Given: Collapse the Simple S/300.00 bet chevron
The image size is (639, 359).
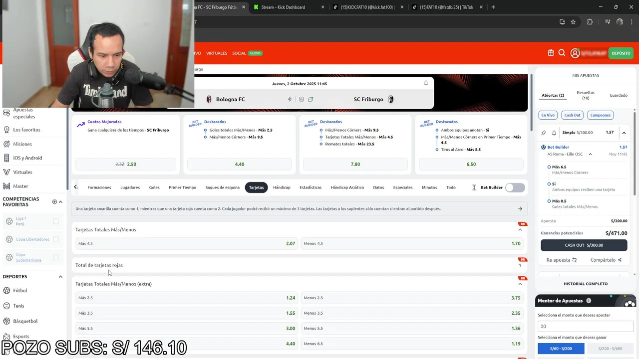Looking at the screenshot, I should pyautogui.click(x=624, y=133).
